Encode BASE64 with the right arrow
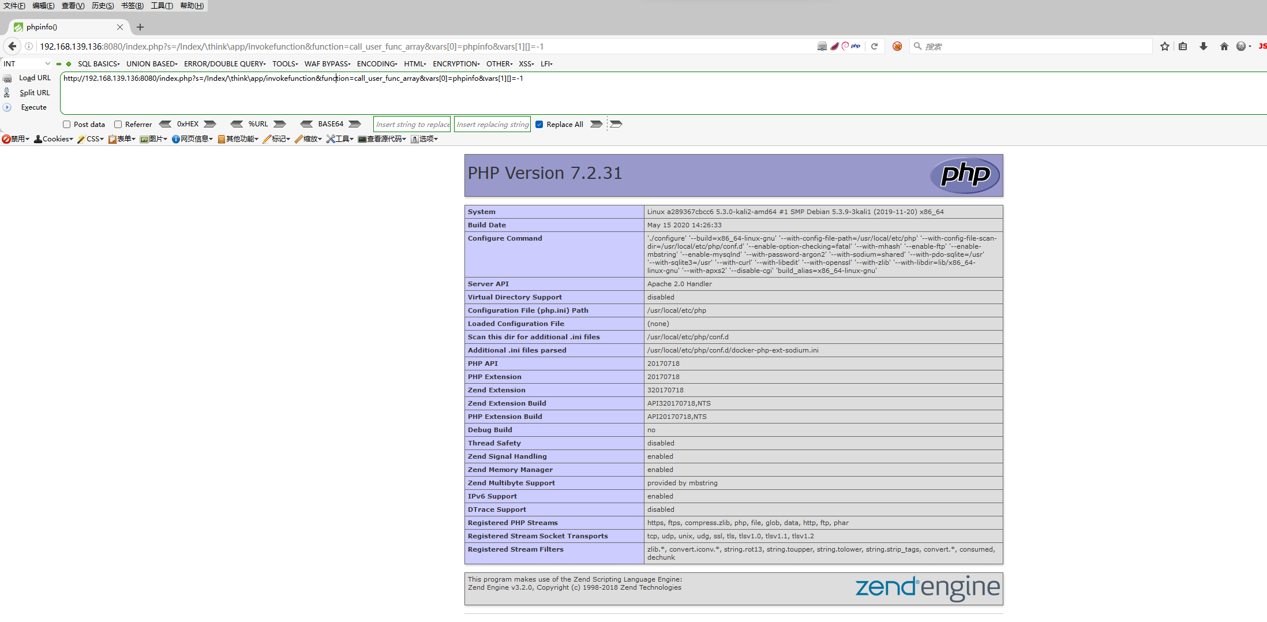Screen dimensions: 1267x622 point(355,124)
